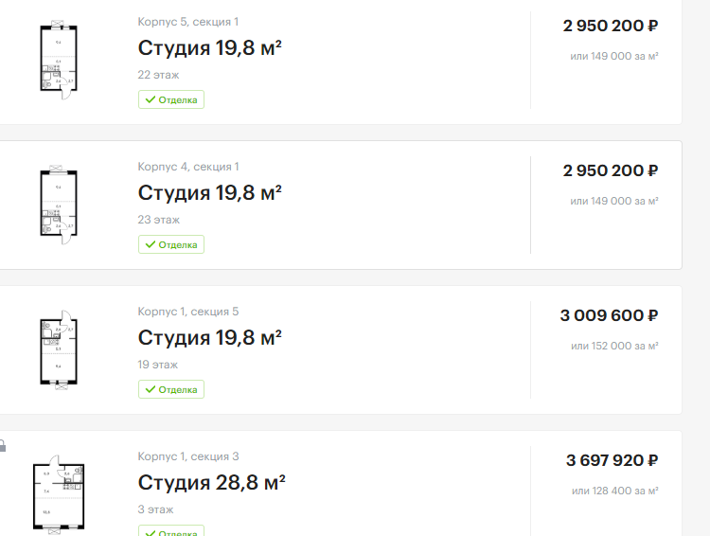710x536 pixels.
Task: Click the 'или 128 400 за м²' text
Action: pos(614,491)
